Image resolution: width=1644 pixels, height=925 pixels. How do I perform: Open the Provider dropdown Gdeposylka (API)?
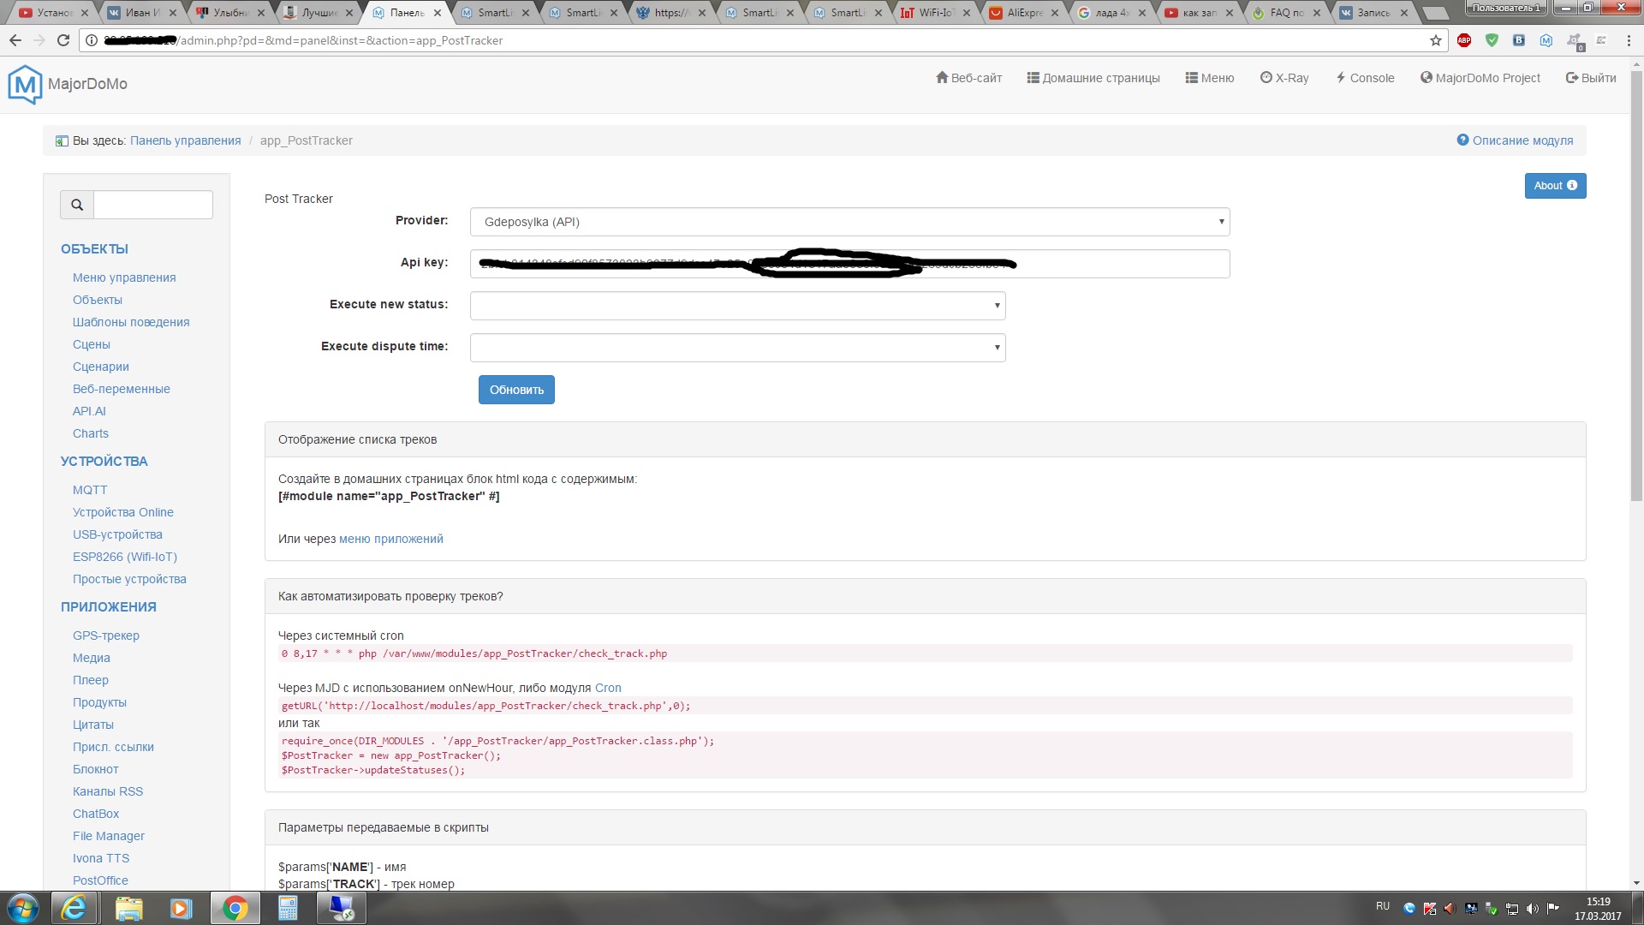tap(849, 222)
